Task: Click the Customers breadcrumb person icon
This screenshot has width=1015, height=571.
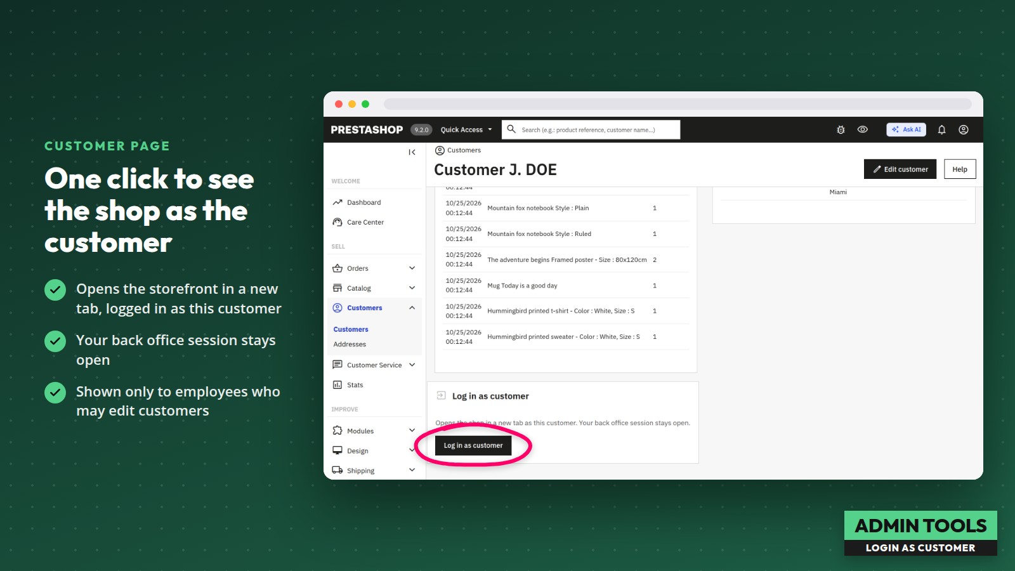Action: [x=440, y=150]
